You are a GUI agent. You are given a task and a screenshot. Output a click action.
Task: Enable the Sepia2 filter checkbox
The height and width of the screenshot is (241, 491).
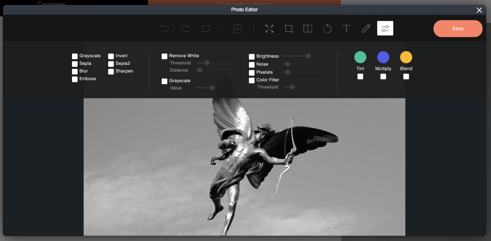point(111,64)
